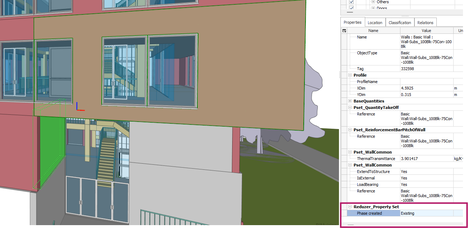The image size is (468, 228).
Task: Uncheck the Doors visibility checkbox
Action: [352, 8]
